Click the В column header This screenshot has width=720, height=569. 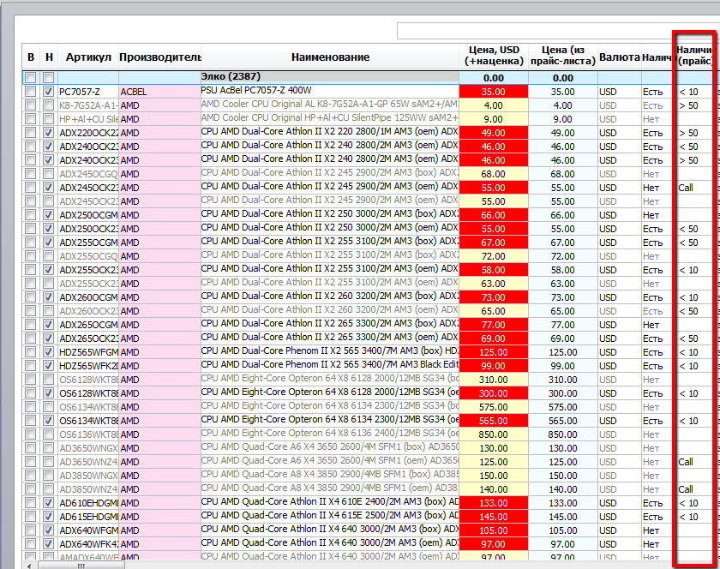click(31, 57)
